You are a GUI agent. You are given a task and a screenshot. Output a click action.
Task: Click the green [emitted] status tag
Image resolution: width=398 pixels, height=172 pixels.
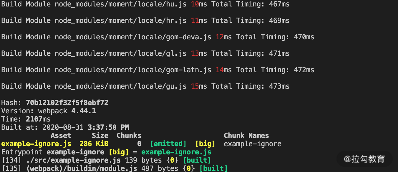click(x=168, y=144)
